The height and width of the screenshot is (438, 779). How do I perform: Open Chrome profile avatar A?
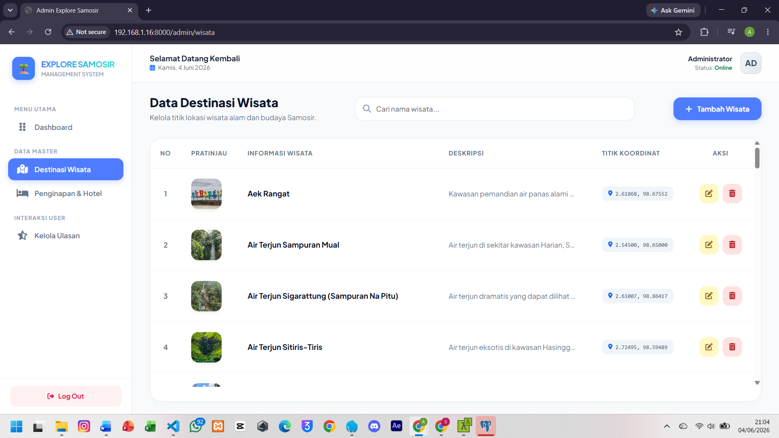tap(749, 32)
